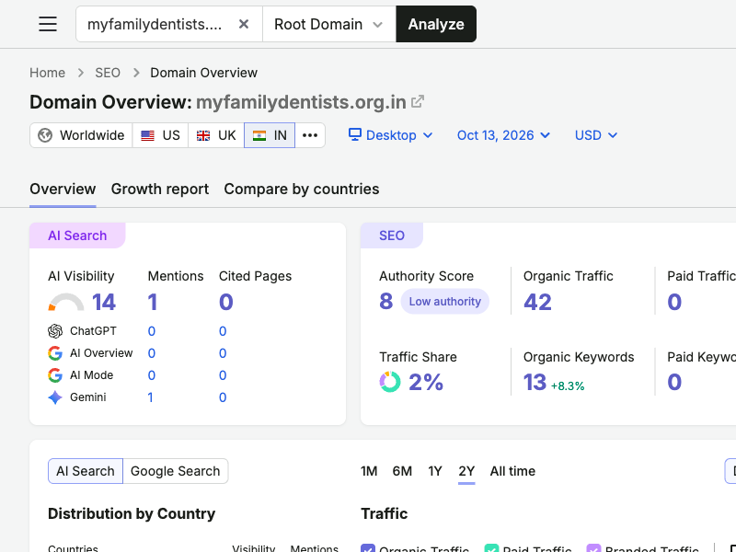
Task: Click the Distribution by Country heading
Action: 132,513
